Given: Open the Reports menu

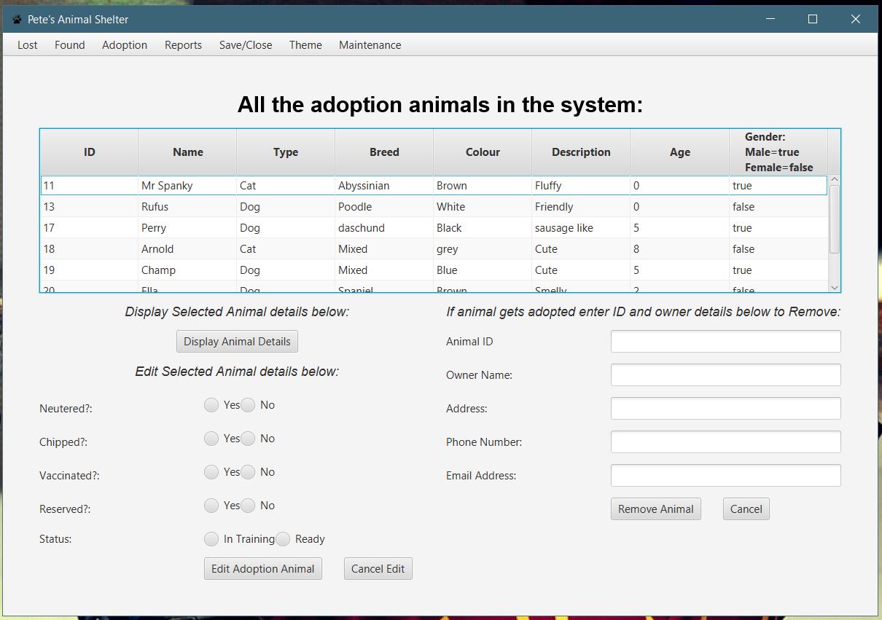Looking at the screenshot, I should pos(183,45).
